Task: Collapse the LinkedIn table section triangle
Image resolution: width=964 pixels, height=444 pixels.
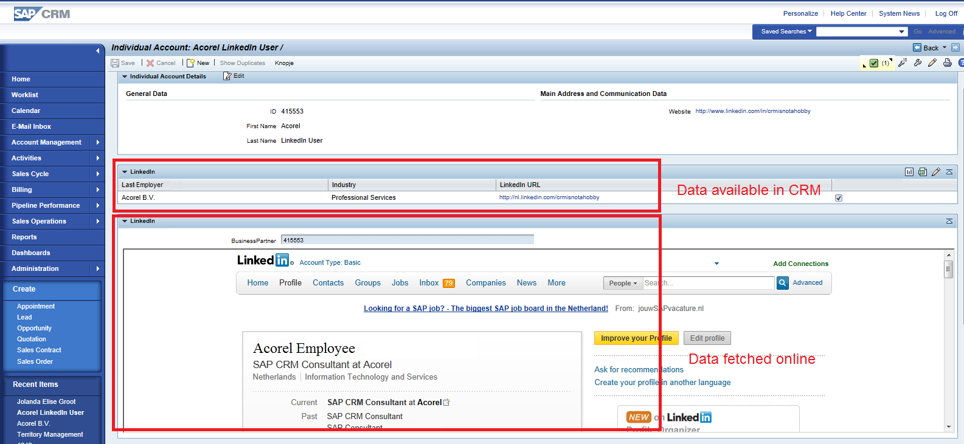Action: click(x=125, y=172)
